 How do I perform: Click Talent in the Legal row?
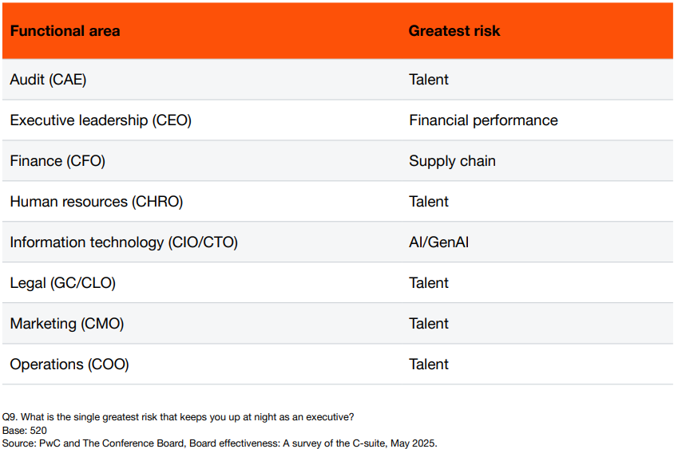pyautogui.click(x=429, y=283)
